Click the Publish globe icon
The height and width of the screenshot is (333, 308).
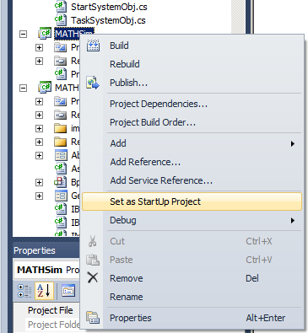(93, 83)
